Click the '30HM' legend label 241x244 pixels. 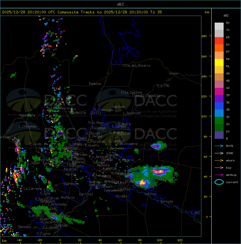click(x=229, y=153)
